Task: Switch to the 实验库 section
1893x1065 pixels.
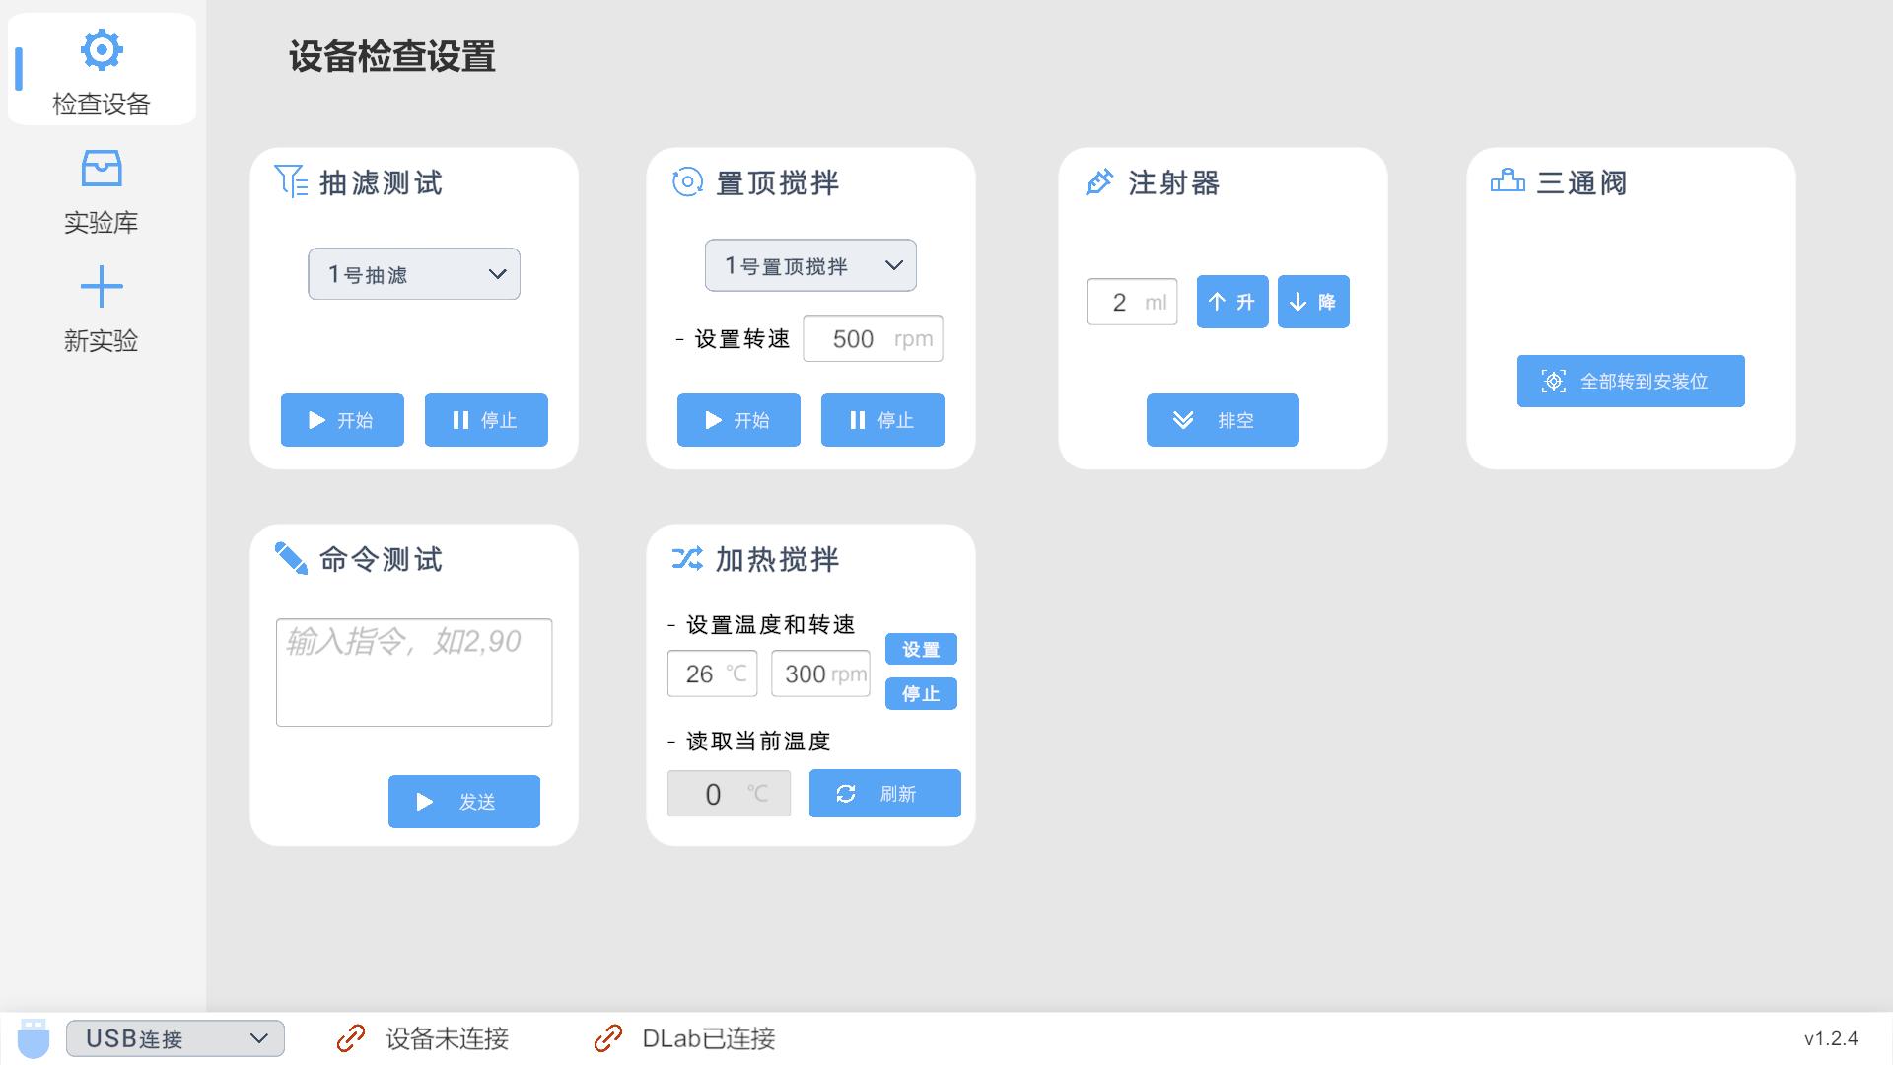Action: (x=101, y=190)
